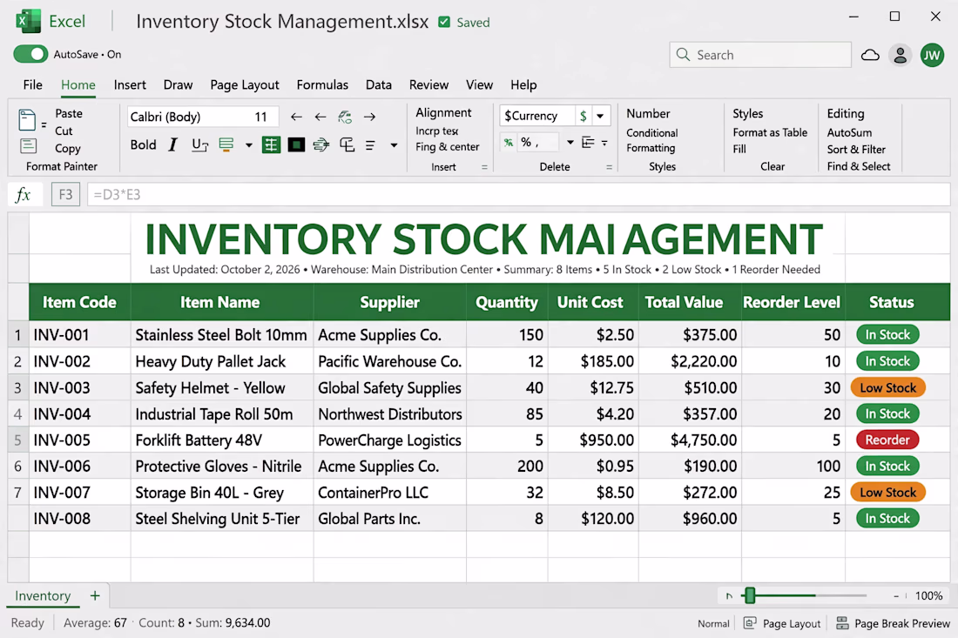The width and height of the screenshot is (958, 638).
Task: Add a new sheet with the plus icon
Action: point(95,595)
